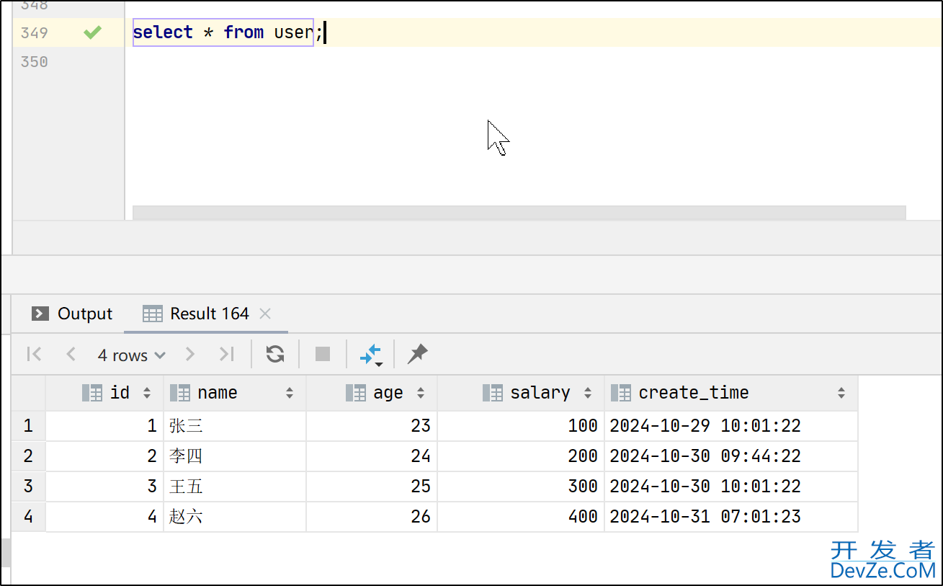Go to first page of results

(x=34, y=354)
